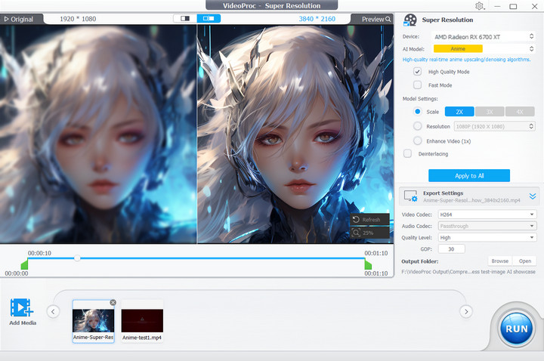Go to next media with right arrow
The image size is (544, 361).
[466, 311]
